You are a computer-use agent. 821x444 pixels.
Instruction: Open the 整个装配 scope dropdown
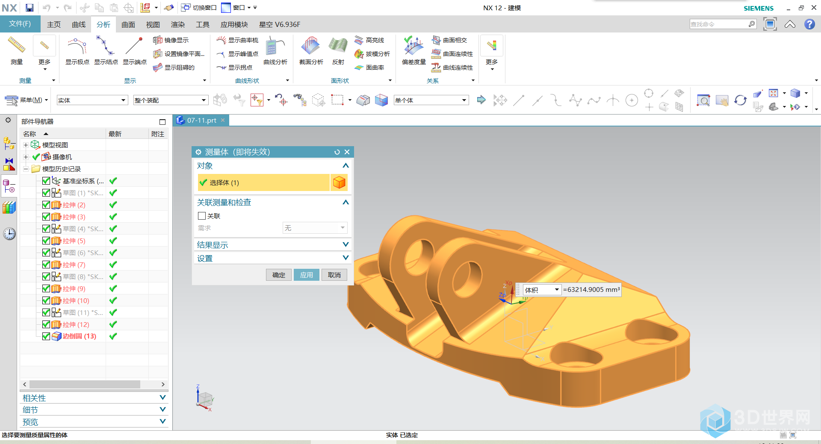click(171, 100)
